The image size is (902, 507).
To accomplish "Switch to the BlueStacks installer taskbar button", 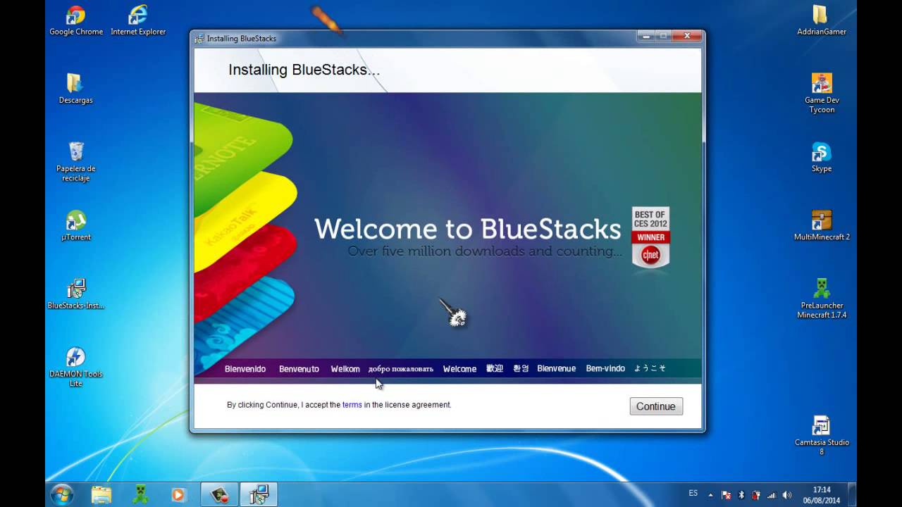I will [x=259, y=494].
